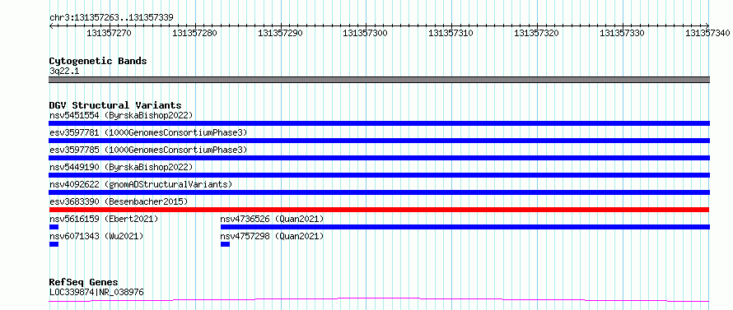Click ruler tick label 131357310
733x310 pixels.
(451, 33)
